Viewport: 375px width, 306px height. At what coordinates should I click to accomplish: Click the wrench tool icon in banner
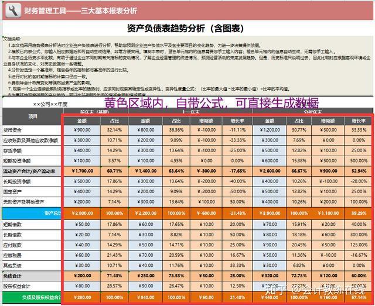tap(13, 11)
